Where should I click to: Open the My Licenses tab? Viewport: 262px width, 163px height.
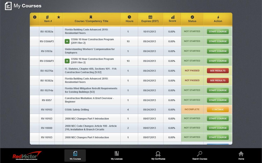click(x=117, y=156)
